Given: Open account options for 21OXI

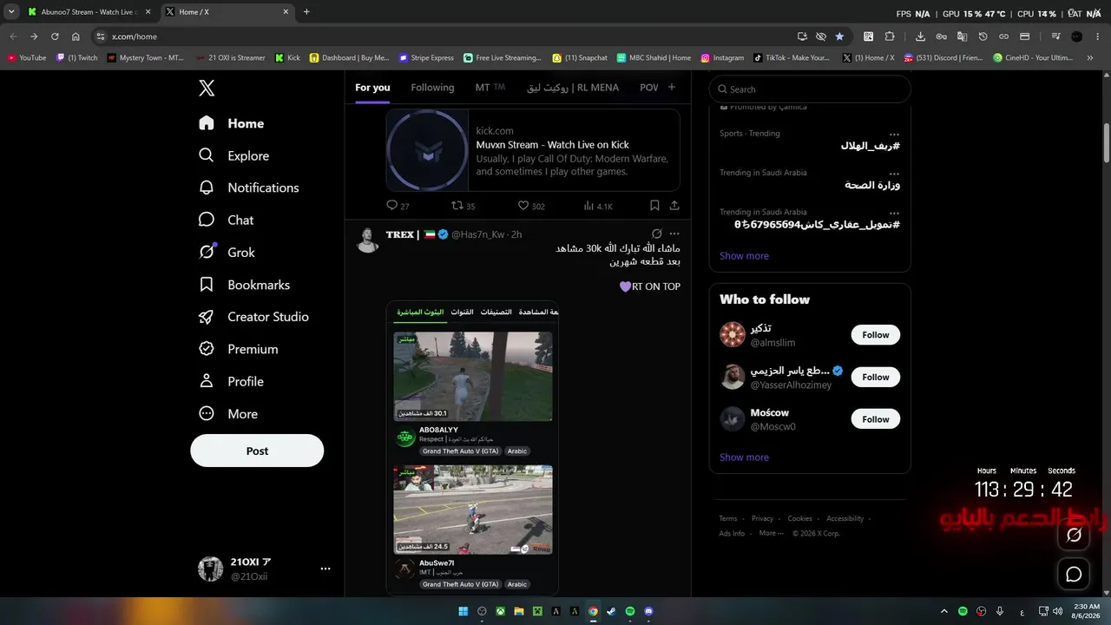Looking at the screenshot, I should 325,569.
